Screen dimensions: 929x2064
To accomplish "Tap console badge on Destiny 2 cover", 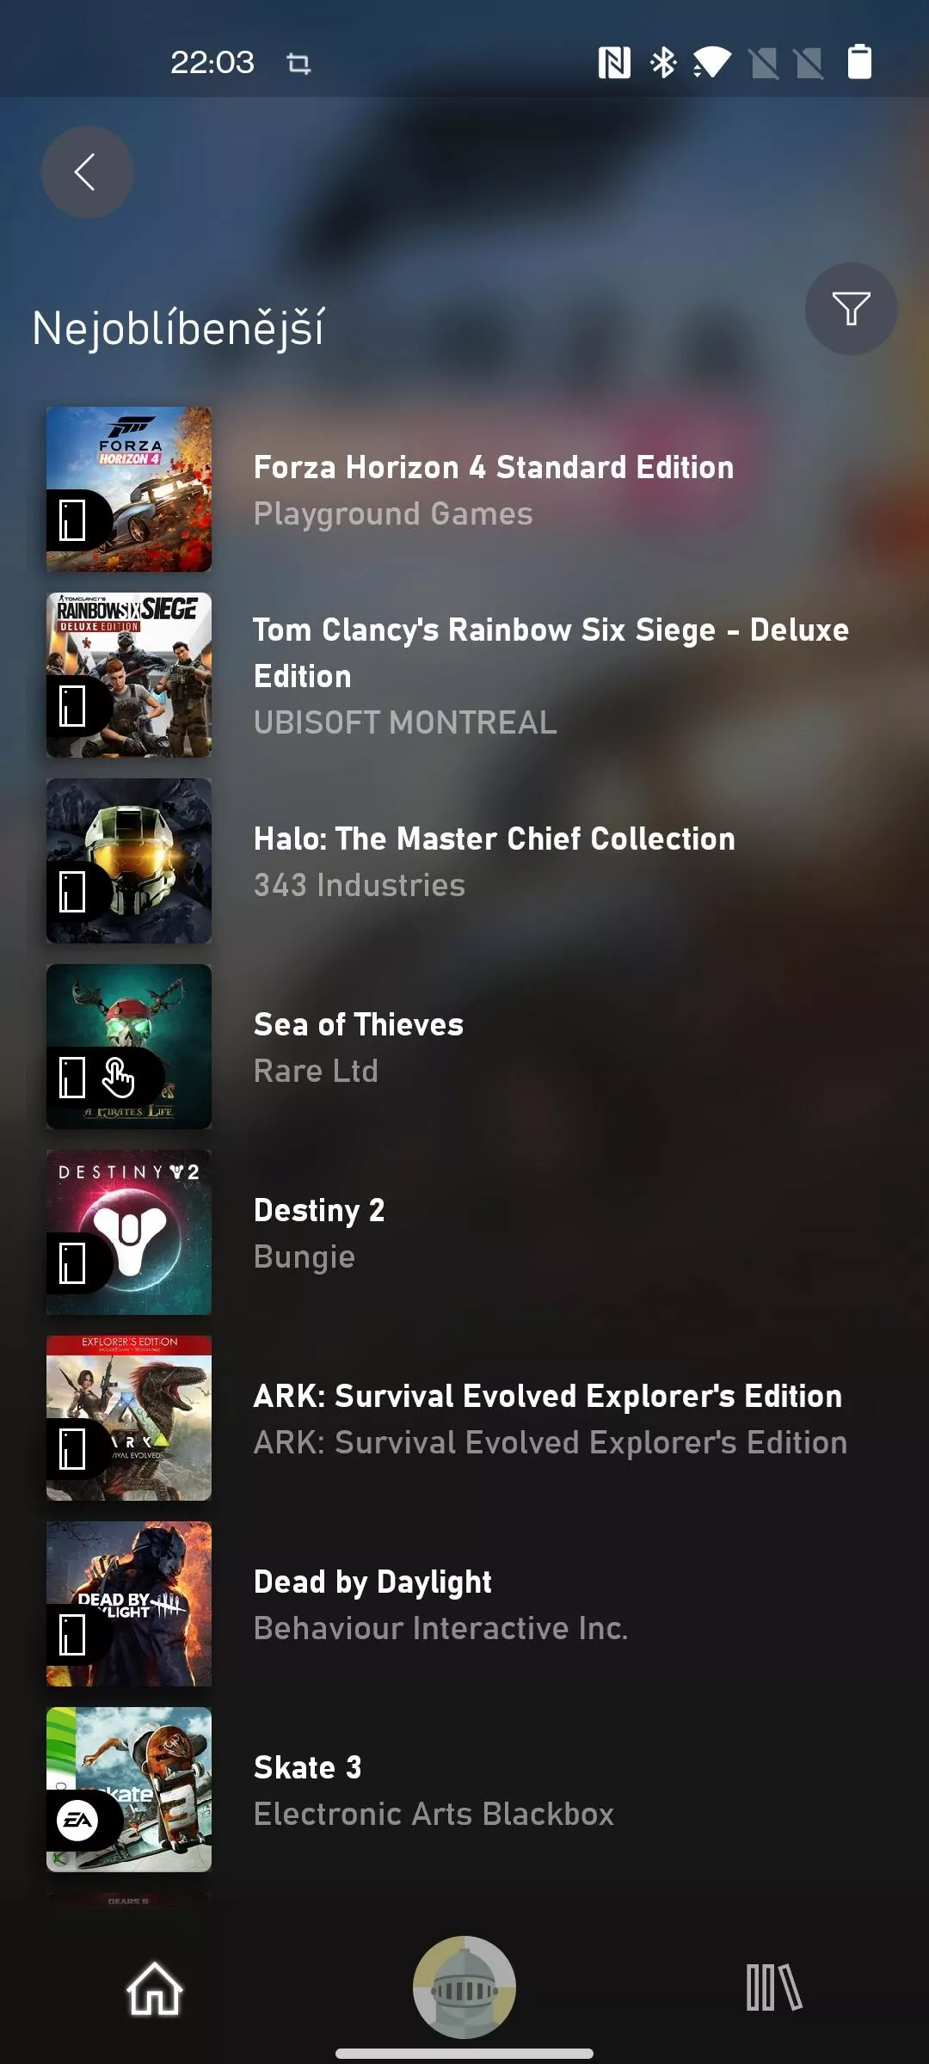I will (73, 1263).
